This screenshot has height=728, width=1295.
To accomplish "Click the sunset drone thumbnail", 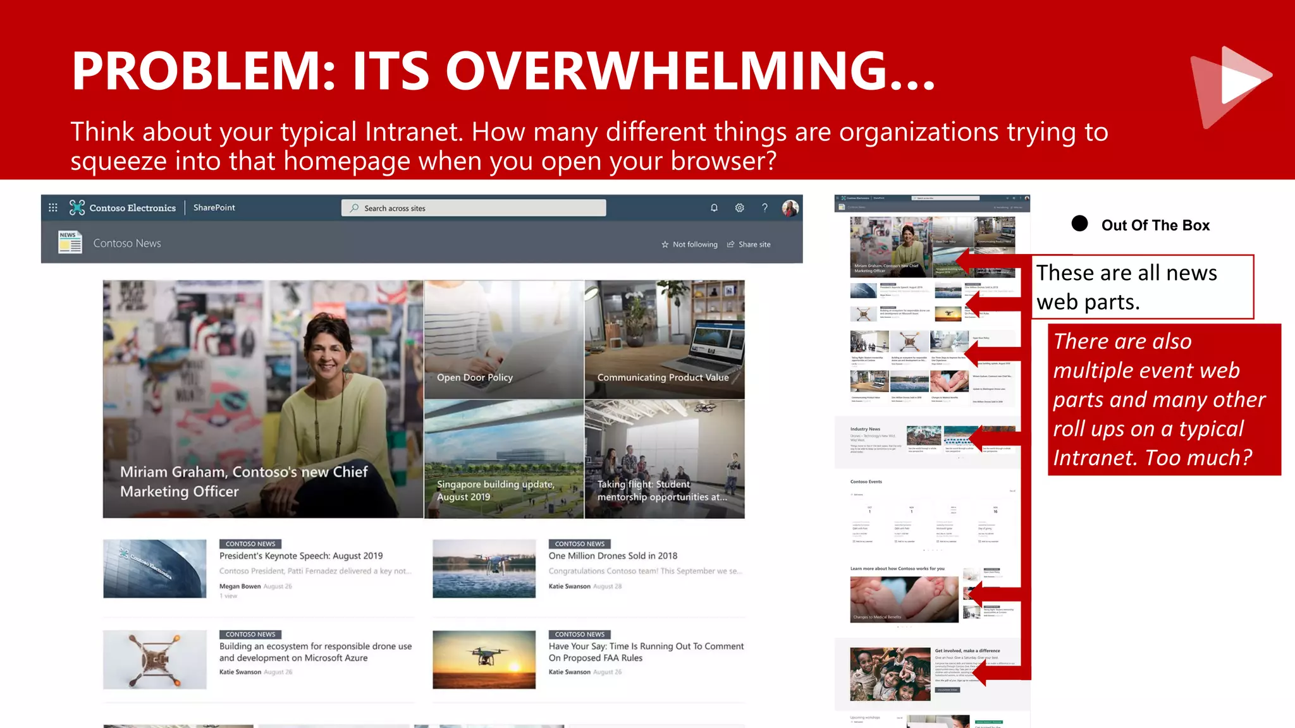I will pyautogui.click(x=484, y=659).
